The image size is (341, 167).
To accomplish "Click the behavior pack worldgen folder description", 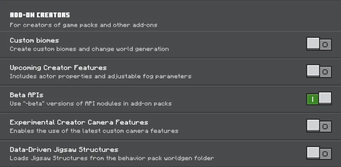I will tap(112, 158).
